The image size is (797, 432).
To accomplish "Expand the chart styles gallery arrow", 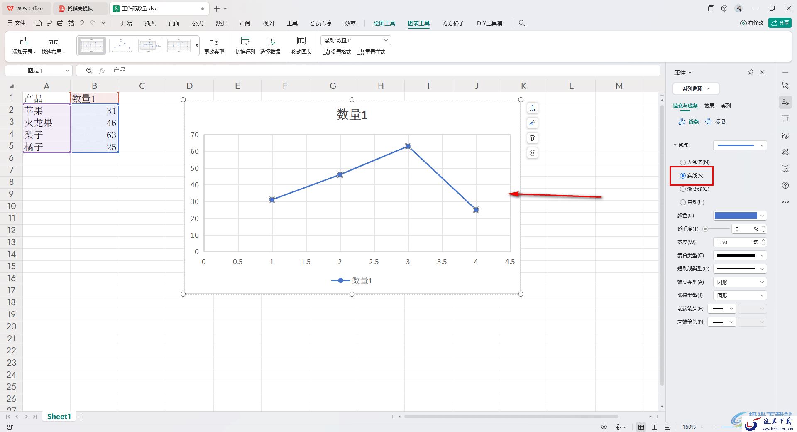I will [x=197, y=46].
